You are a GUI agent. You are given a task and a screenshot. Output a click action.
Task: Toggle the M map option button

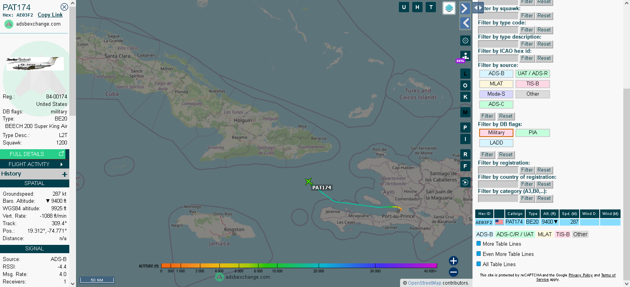[465, 112]
